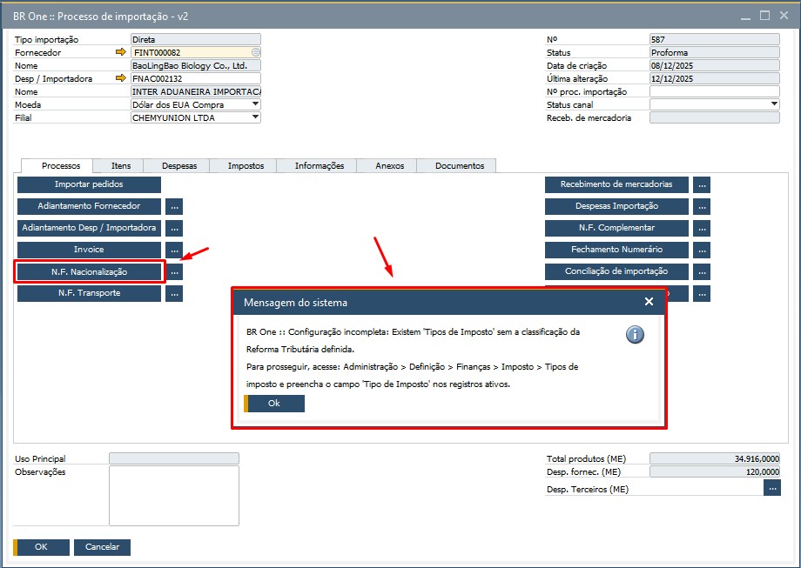
Task: Expand the Moeda dropdown
Action: click(255, 104)
